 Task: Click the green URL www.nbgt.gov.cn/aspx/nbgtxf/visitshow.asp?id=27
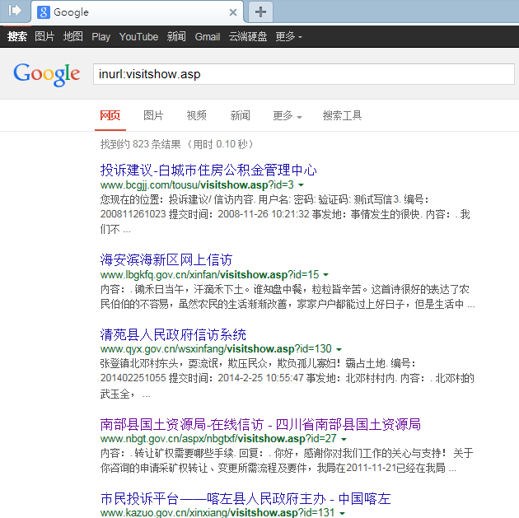click(x=218, y=439)
